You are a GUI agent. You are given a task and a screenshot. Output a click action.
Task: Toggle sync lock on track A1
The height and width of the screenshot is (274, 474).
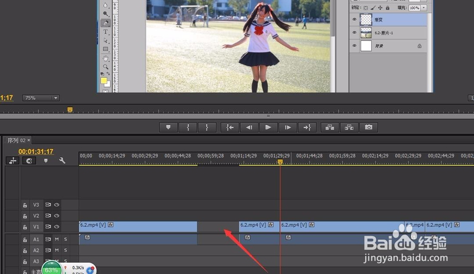48,239
